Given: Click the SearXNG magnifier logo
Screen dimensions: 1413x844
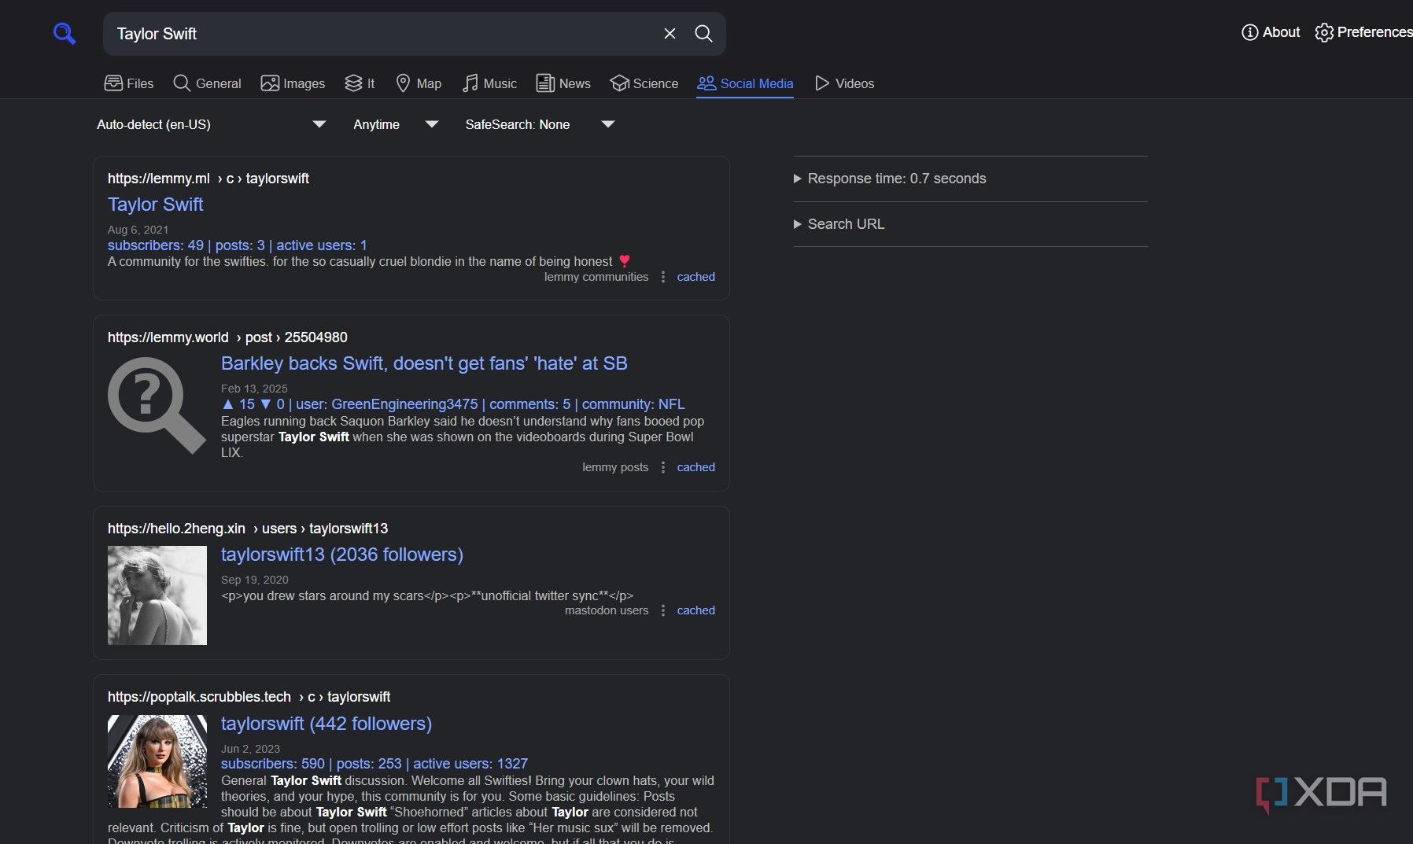Looking at the screenshot, I should (65, 33).
